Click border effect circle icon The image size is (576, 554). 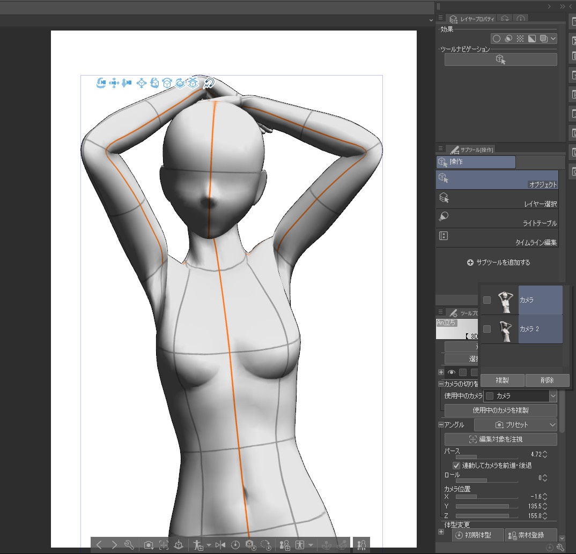[x=497, y=39]
